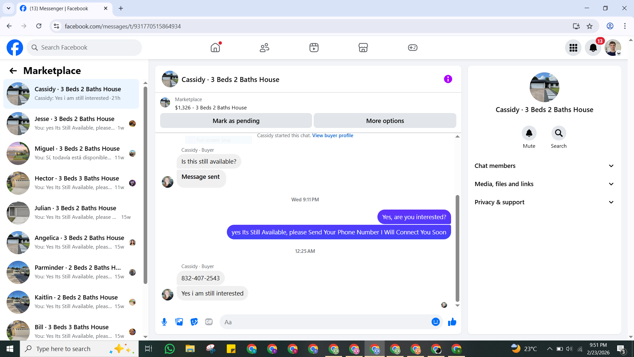Open the View buyer profile link

coord(333,136)
